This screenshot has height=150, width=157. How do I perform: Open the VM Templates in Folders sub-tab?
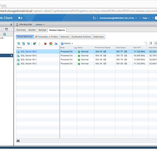pyautogui.click(x=46, y=37)
